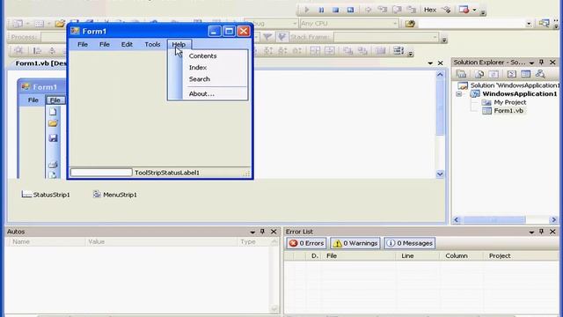
Task: Open the Stack Frame dropdown
Action: pos(435,37)
